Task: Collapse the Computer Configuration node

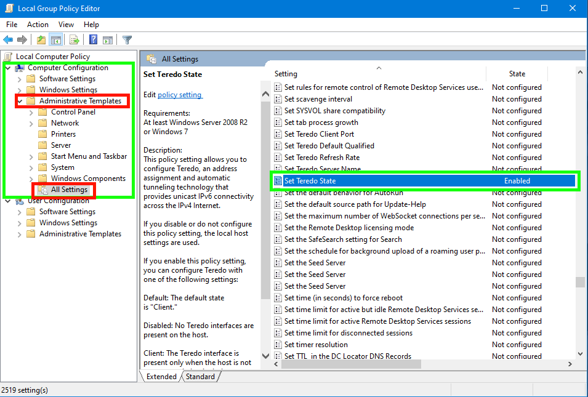Action: (7, 68)
